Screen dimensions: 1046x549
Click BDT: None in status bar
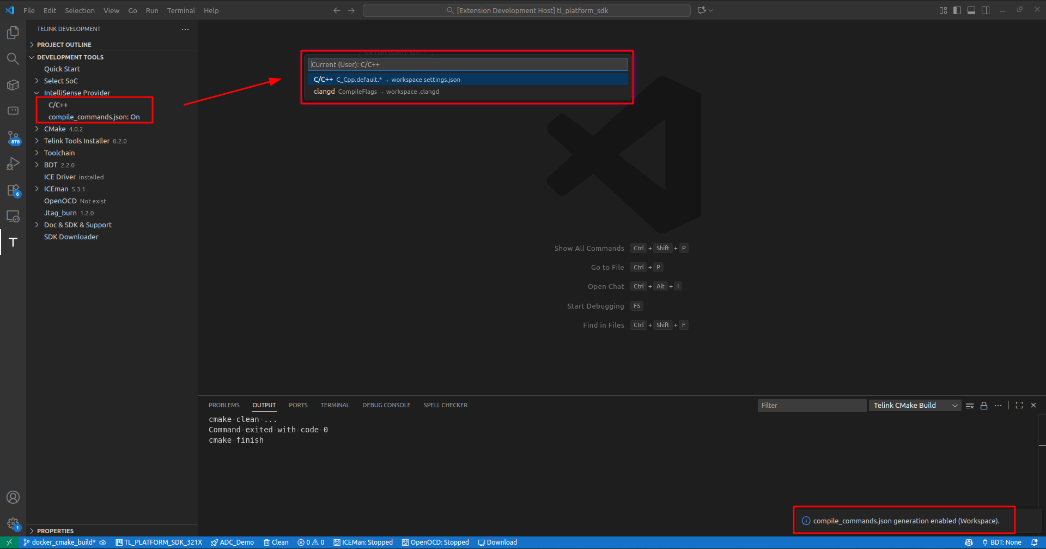tap(1001, 542)
